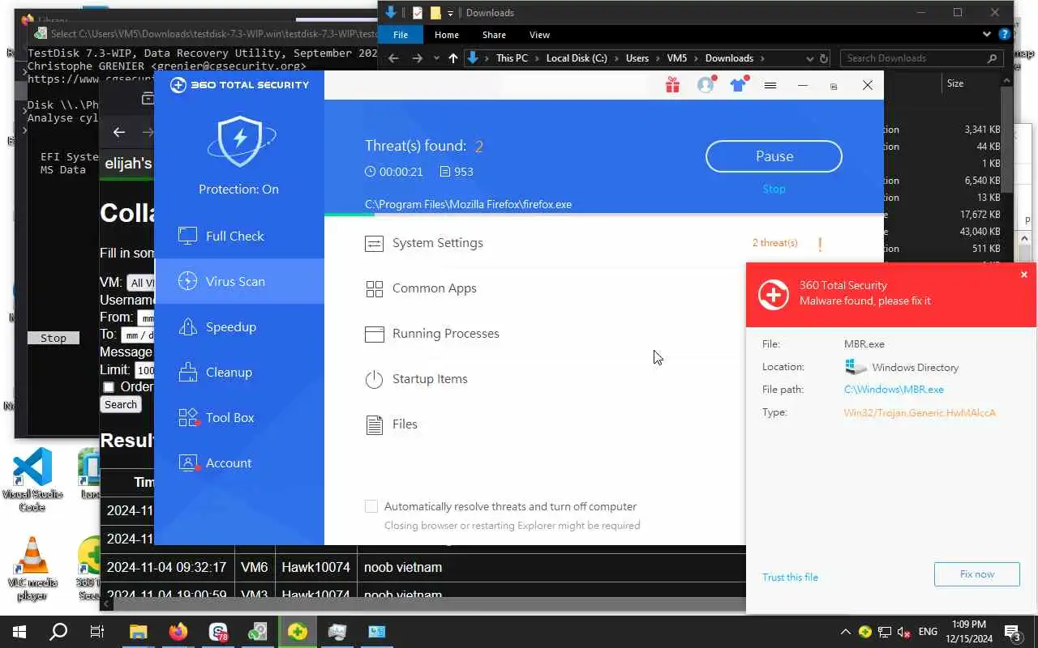
Task: Click the Search Downloads input field
Action: click(x=920, y=58)
